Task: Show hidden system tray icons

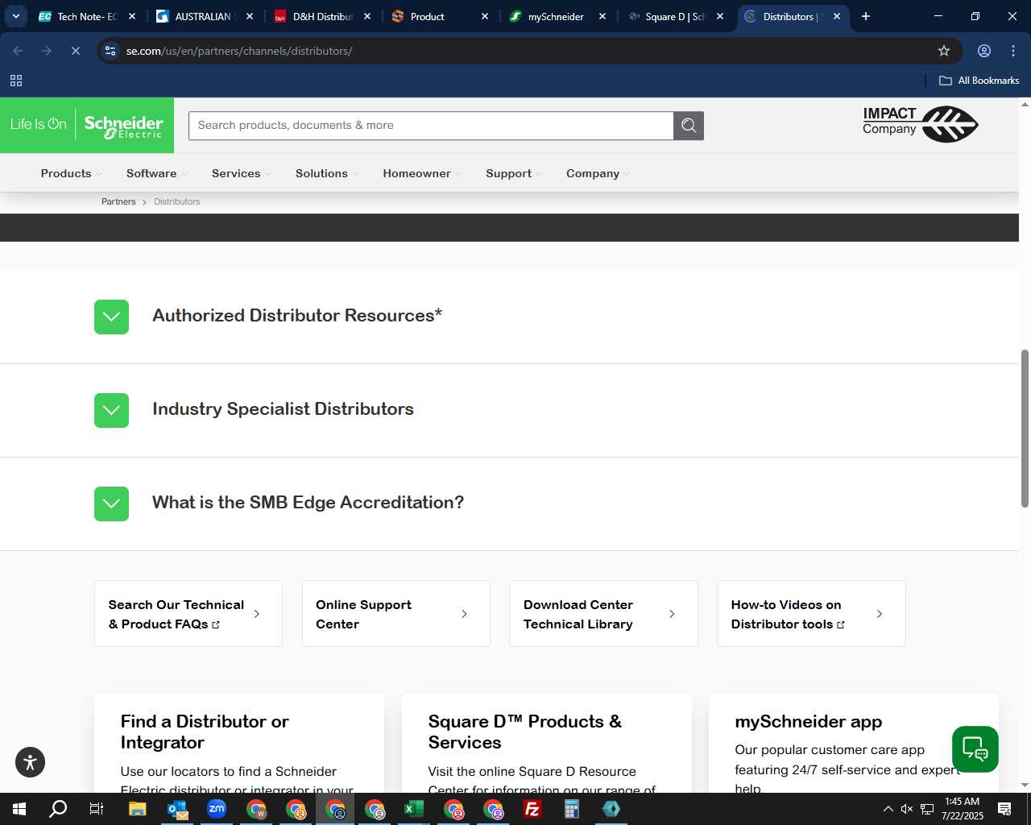Action: (888, 809)
